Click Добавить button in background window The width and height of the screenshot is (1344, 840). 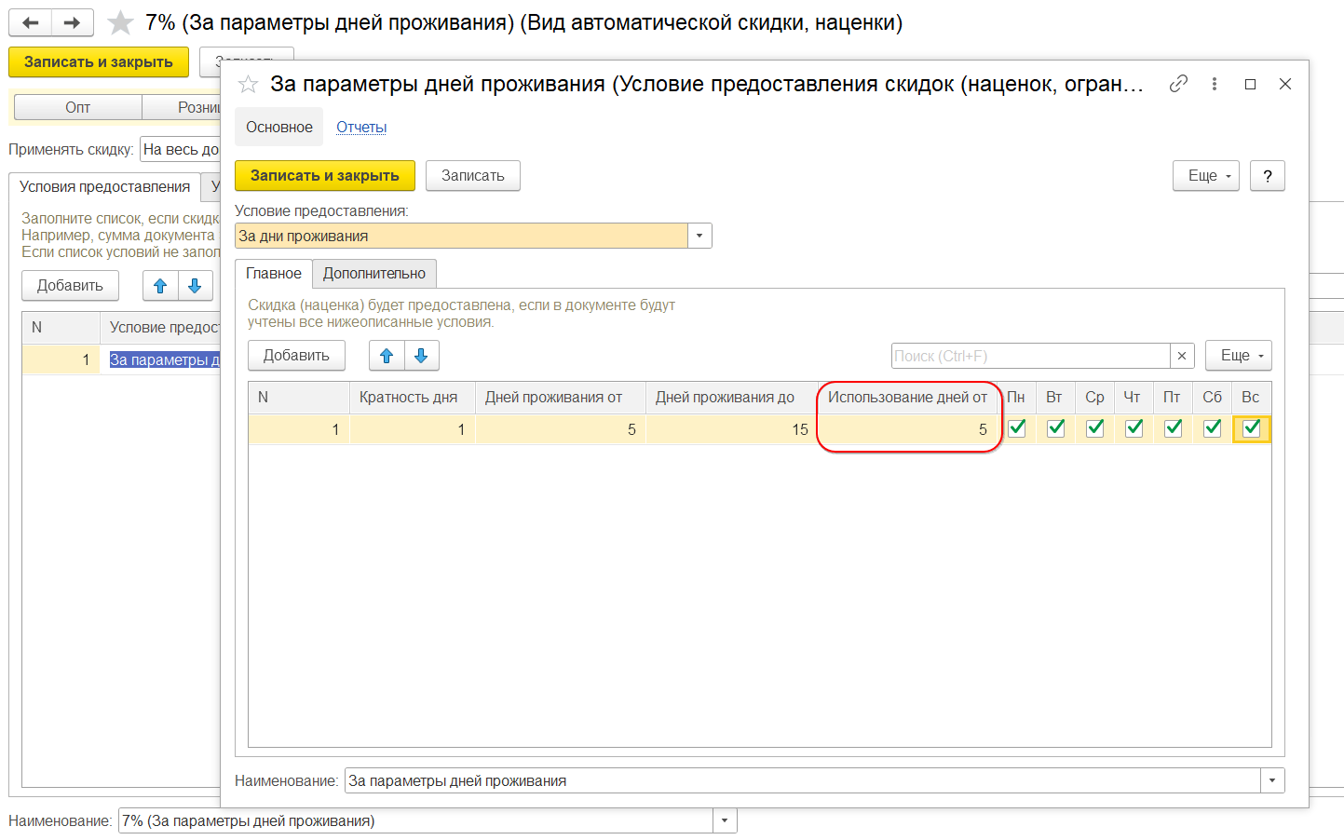pyautogui.click(x=70, y=286)
